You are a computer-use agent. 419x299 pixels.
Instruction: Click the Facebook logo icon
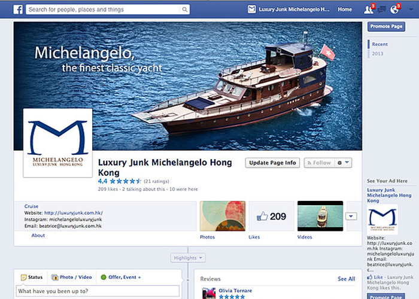point(17,10)
